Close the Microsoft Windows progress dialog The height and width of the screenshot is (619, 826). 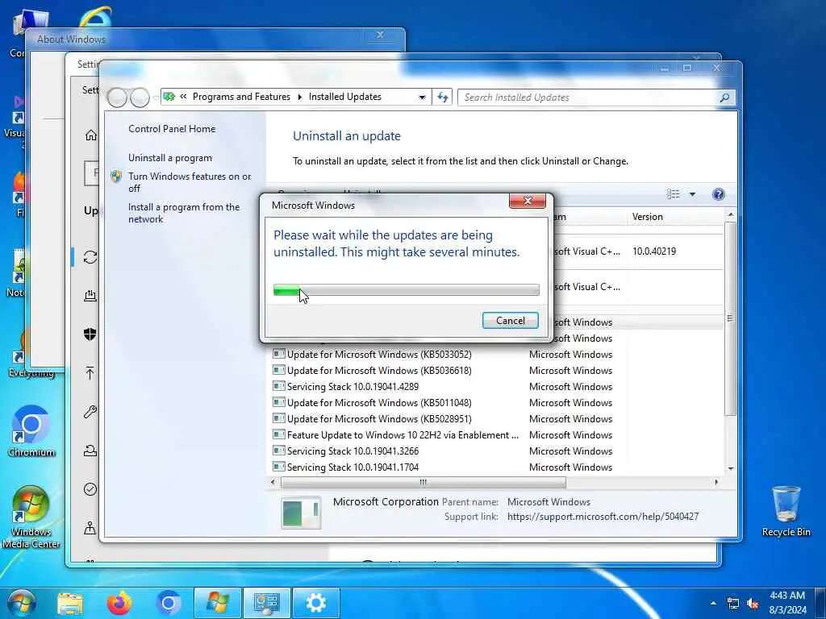pos(528,201)
